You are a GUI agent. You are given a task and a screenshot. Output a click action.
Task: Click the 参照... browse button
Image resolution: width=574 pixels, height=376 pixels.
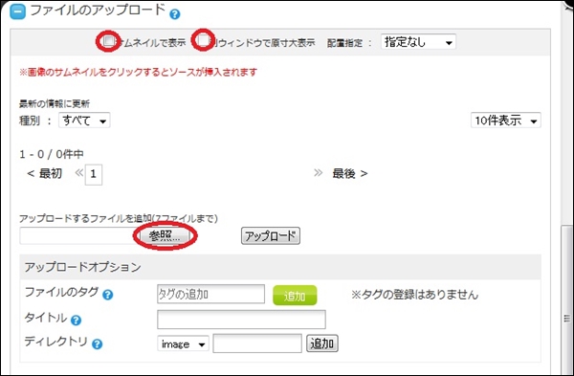point(165,235)
